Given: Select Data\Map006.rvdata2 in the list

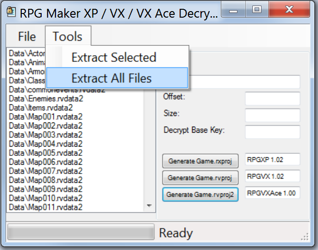Looking at the screenshot, I should point(46,162).
